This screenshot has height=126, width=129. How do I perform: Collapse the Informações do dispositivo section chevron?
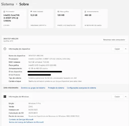[126, 49]
